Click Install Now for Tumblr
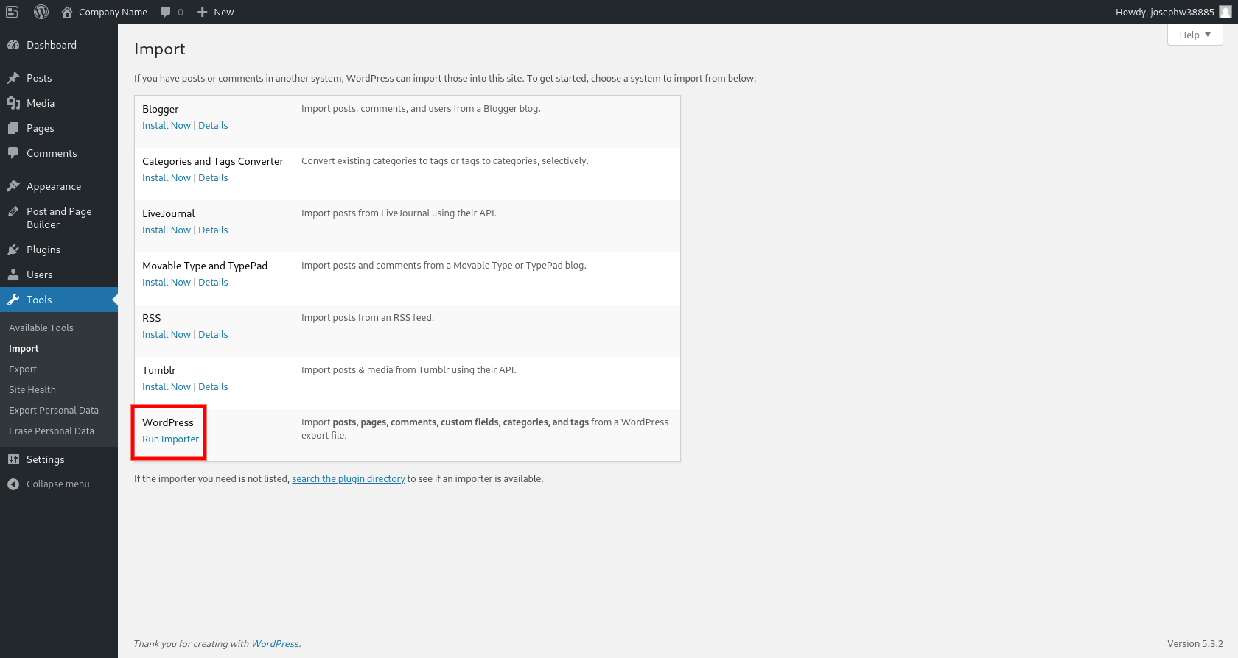The width and height of the screenshot is (1238, 658). pyautogui.click(x=167, y=386)
